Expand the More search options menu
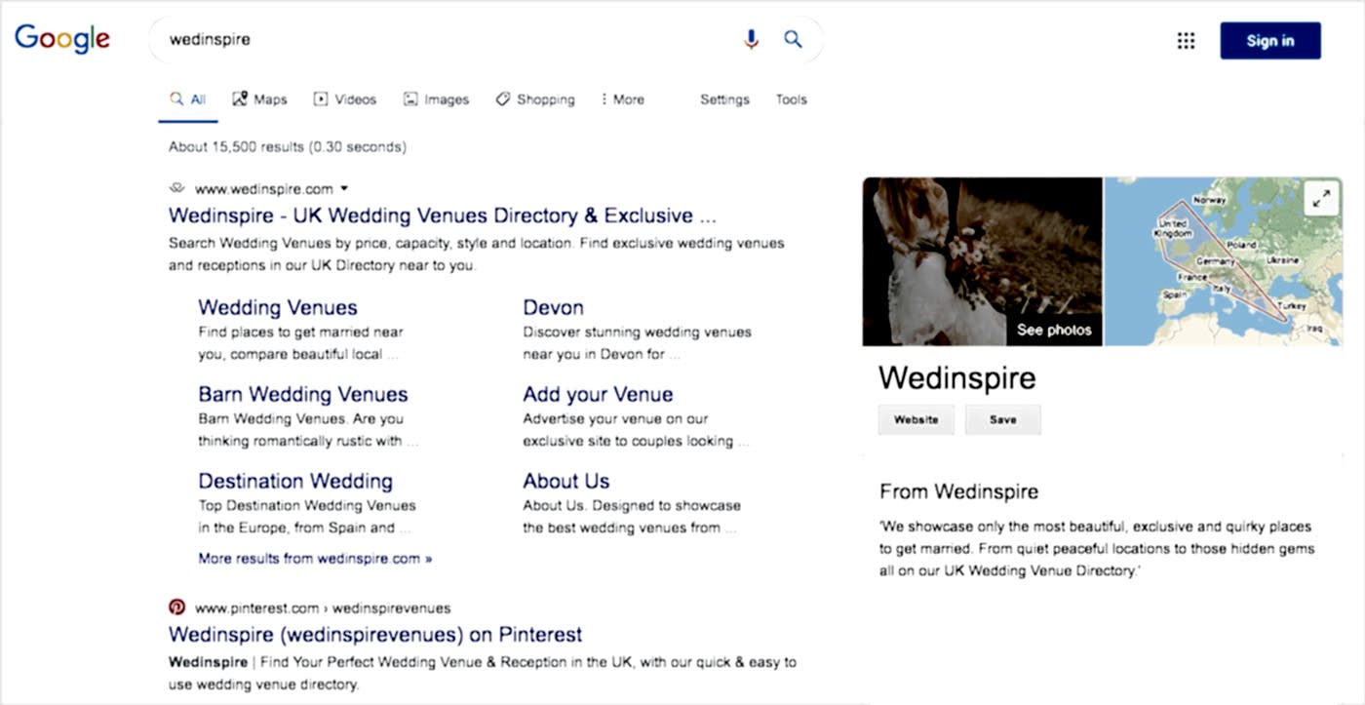The image size is (1365, 705). pyautogui.click(x=622, y=99)
